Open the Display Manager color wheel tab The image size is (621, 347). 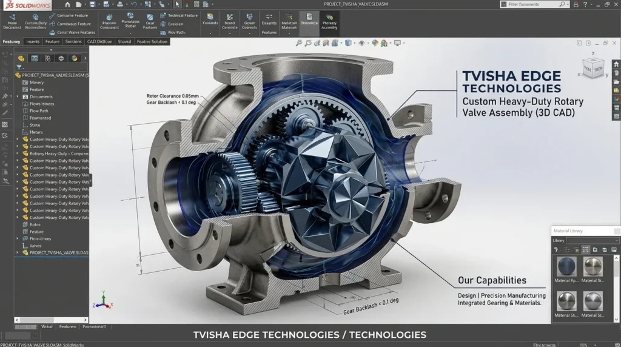(x=75, y=58)
